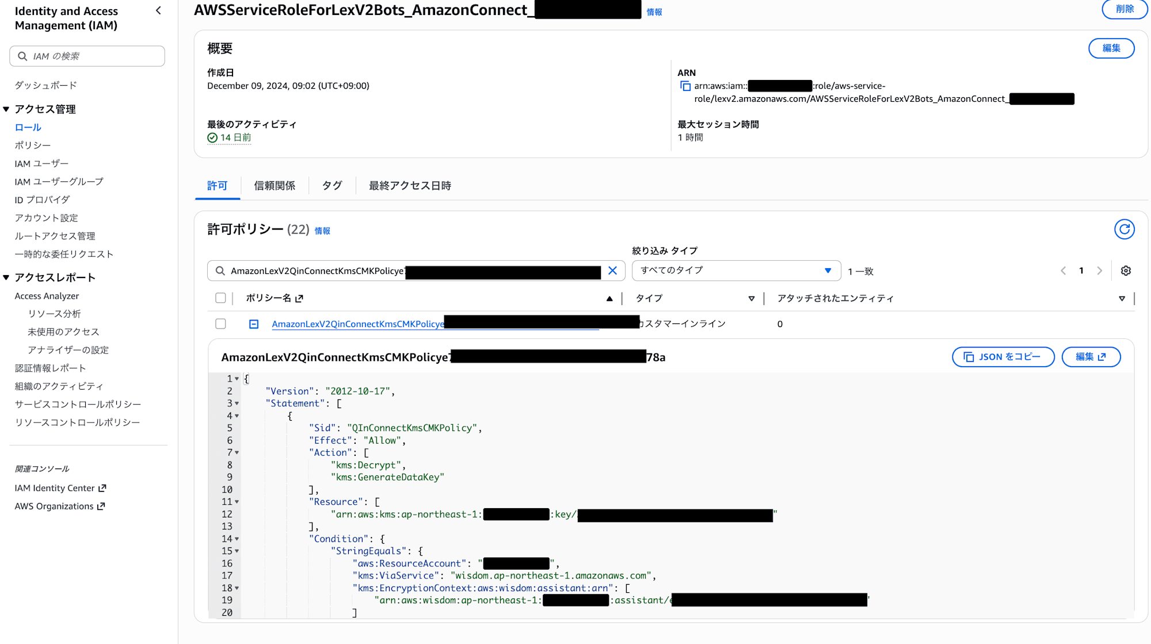Viewport: 1151px width, 644px height.
Task: Open リソース分析 under Access Analyzer
Action: click(55, 314)
